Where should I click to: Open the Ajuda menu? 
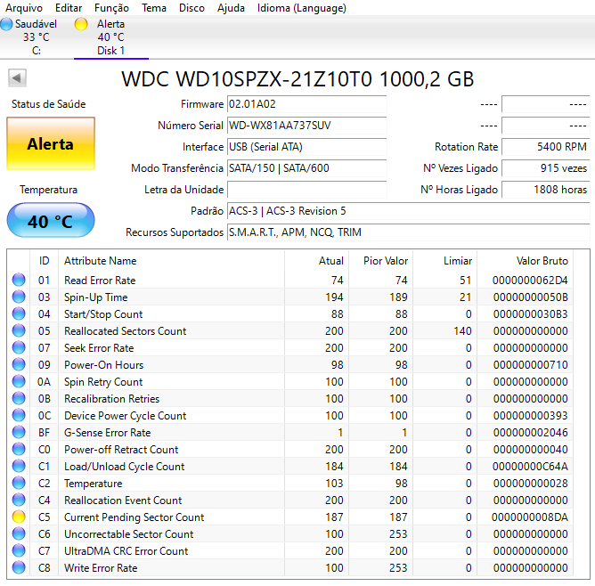pyautogui.click(x=231, y=8)
